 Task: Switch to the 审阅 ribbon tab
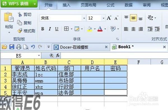pos(147,5)
